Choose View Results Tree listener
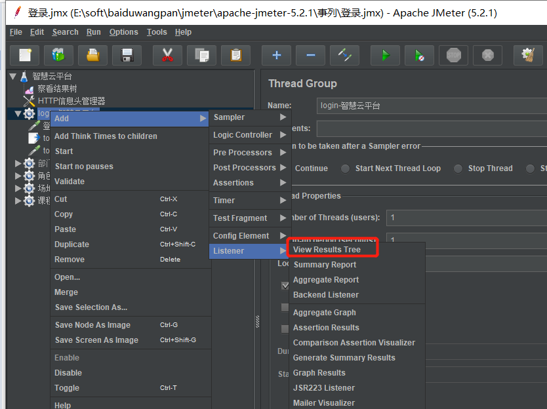This screenshot has width=547, height=409. (x=357, y=250)
